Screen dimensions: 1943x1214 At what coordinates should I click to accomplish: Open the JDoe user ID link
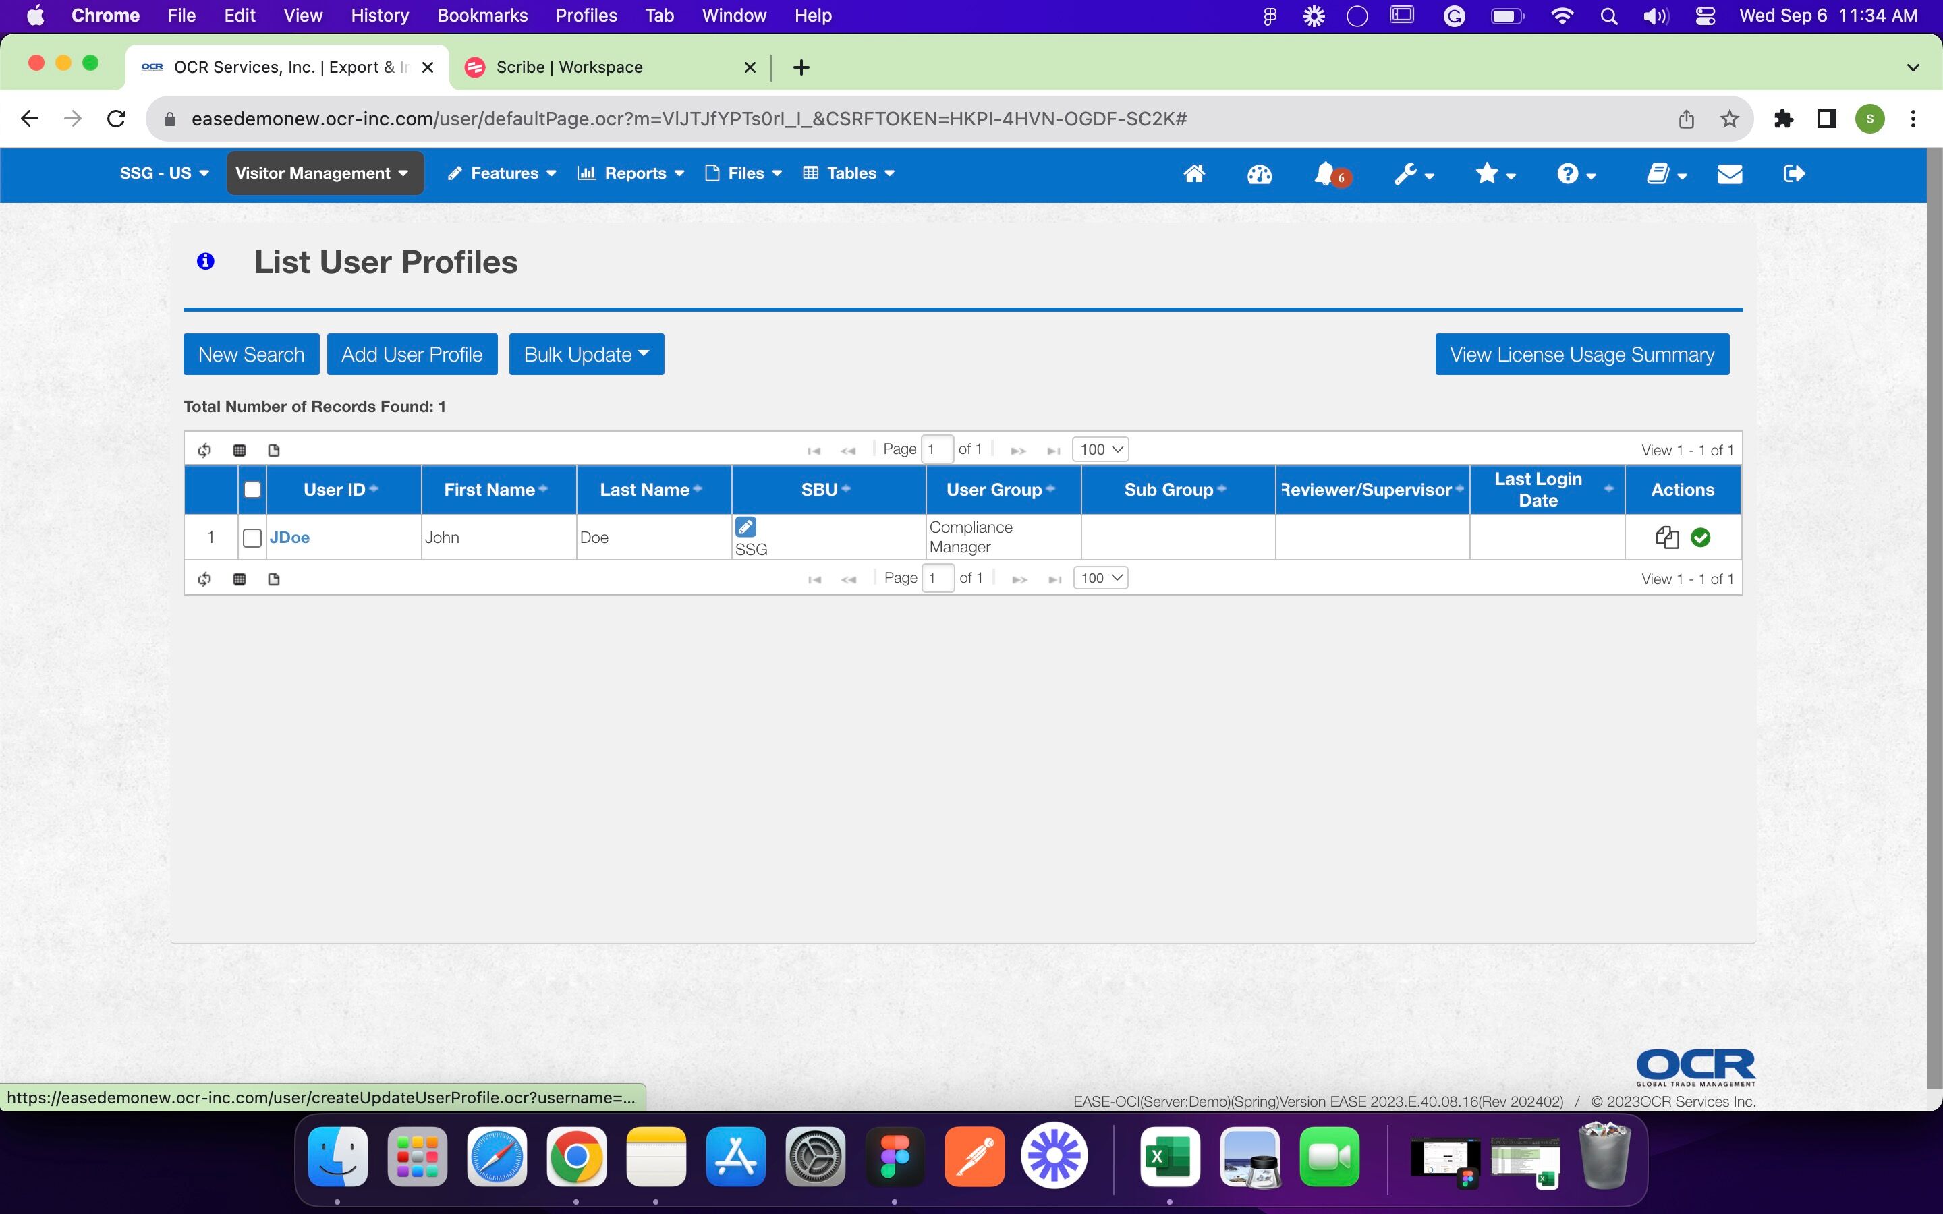pyautogui.click(x=290, y=537)
